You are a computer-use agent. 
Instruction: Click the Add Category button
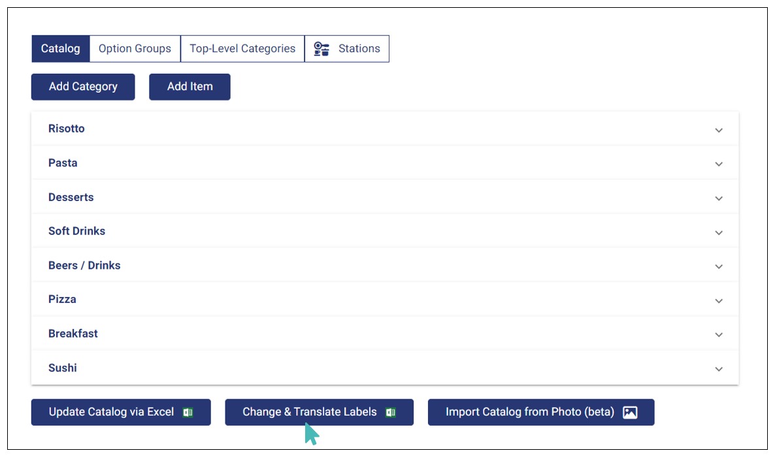pyautogui.click(x=83, y=87)
